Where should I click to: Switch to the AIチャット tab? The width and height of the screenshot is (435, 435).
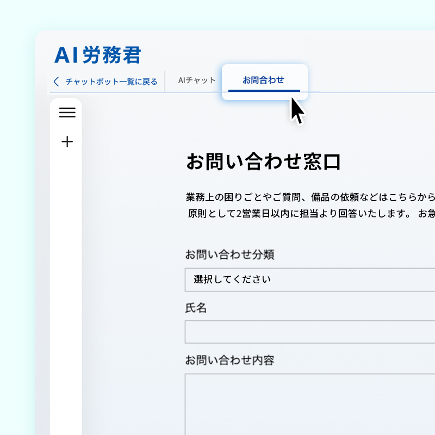197,80
